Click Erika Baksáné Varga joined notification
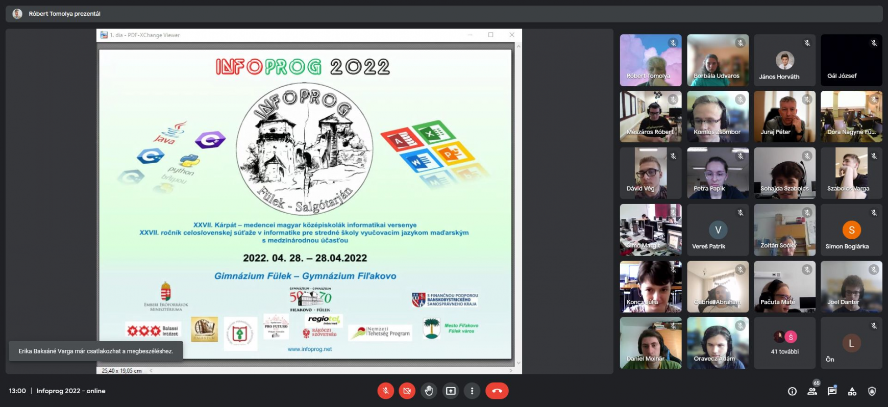This screenshot has width=888, height=407. point(96,351)
